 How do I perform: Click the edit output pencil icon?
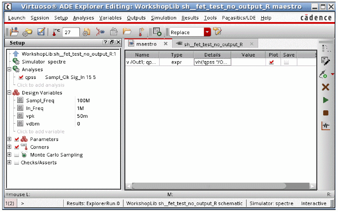pyautogui.click(x=325, y=61)
